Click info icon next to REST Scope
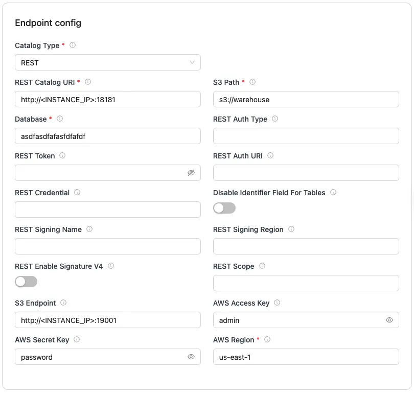 (x=262, y=266)
